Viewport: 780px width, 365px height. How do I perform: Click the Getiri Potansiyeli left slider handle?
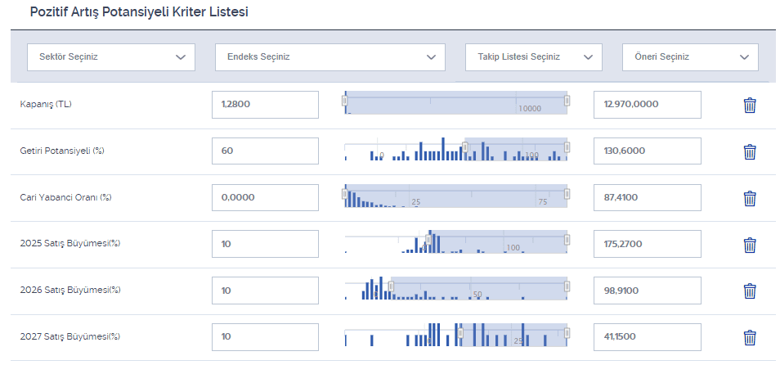click(464, 148)
